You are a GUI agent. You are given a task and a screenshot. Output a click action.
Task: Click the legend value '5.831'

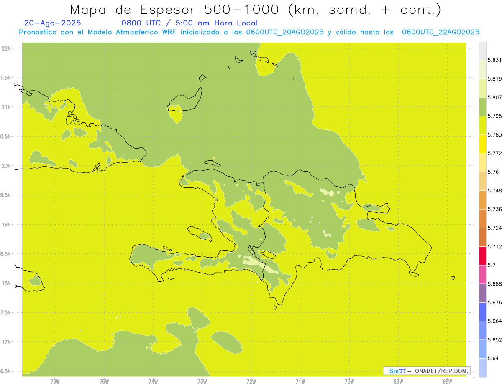494,60
